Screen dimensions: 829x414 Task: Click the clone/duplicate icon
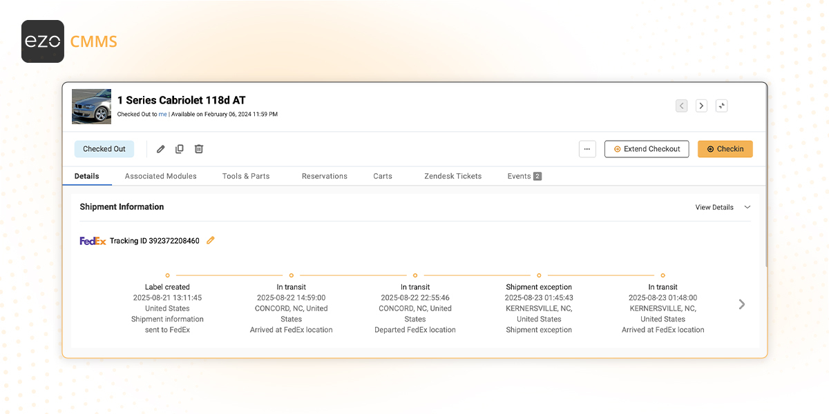[180, 149]
